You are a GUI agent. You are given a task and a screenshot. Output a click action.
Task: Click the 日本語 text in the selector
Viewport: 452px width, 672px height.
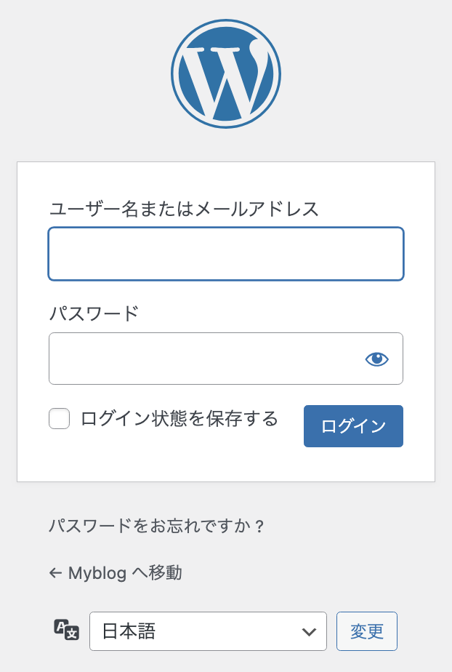point(129,631)
